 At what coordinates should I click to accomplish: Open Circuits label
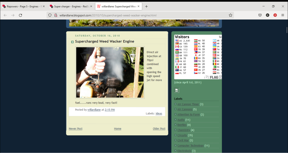point(182,135)
